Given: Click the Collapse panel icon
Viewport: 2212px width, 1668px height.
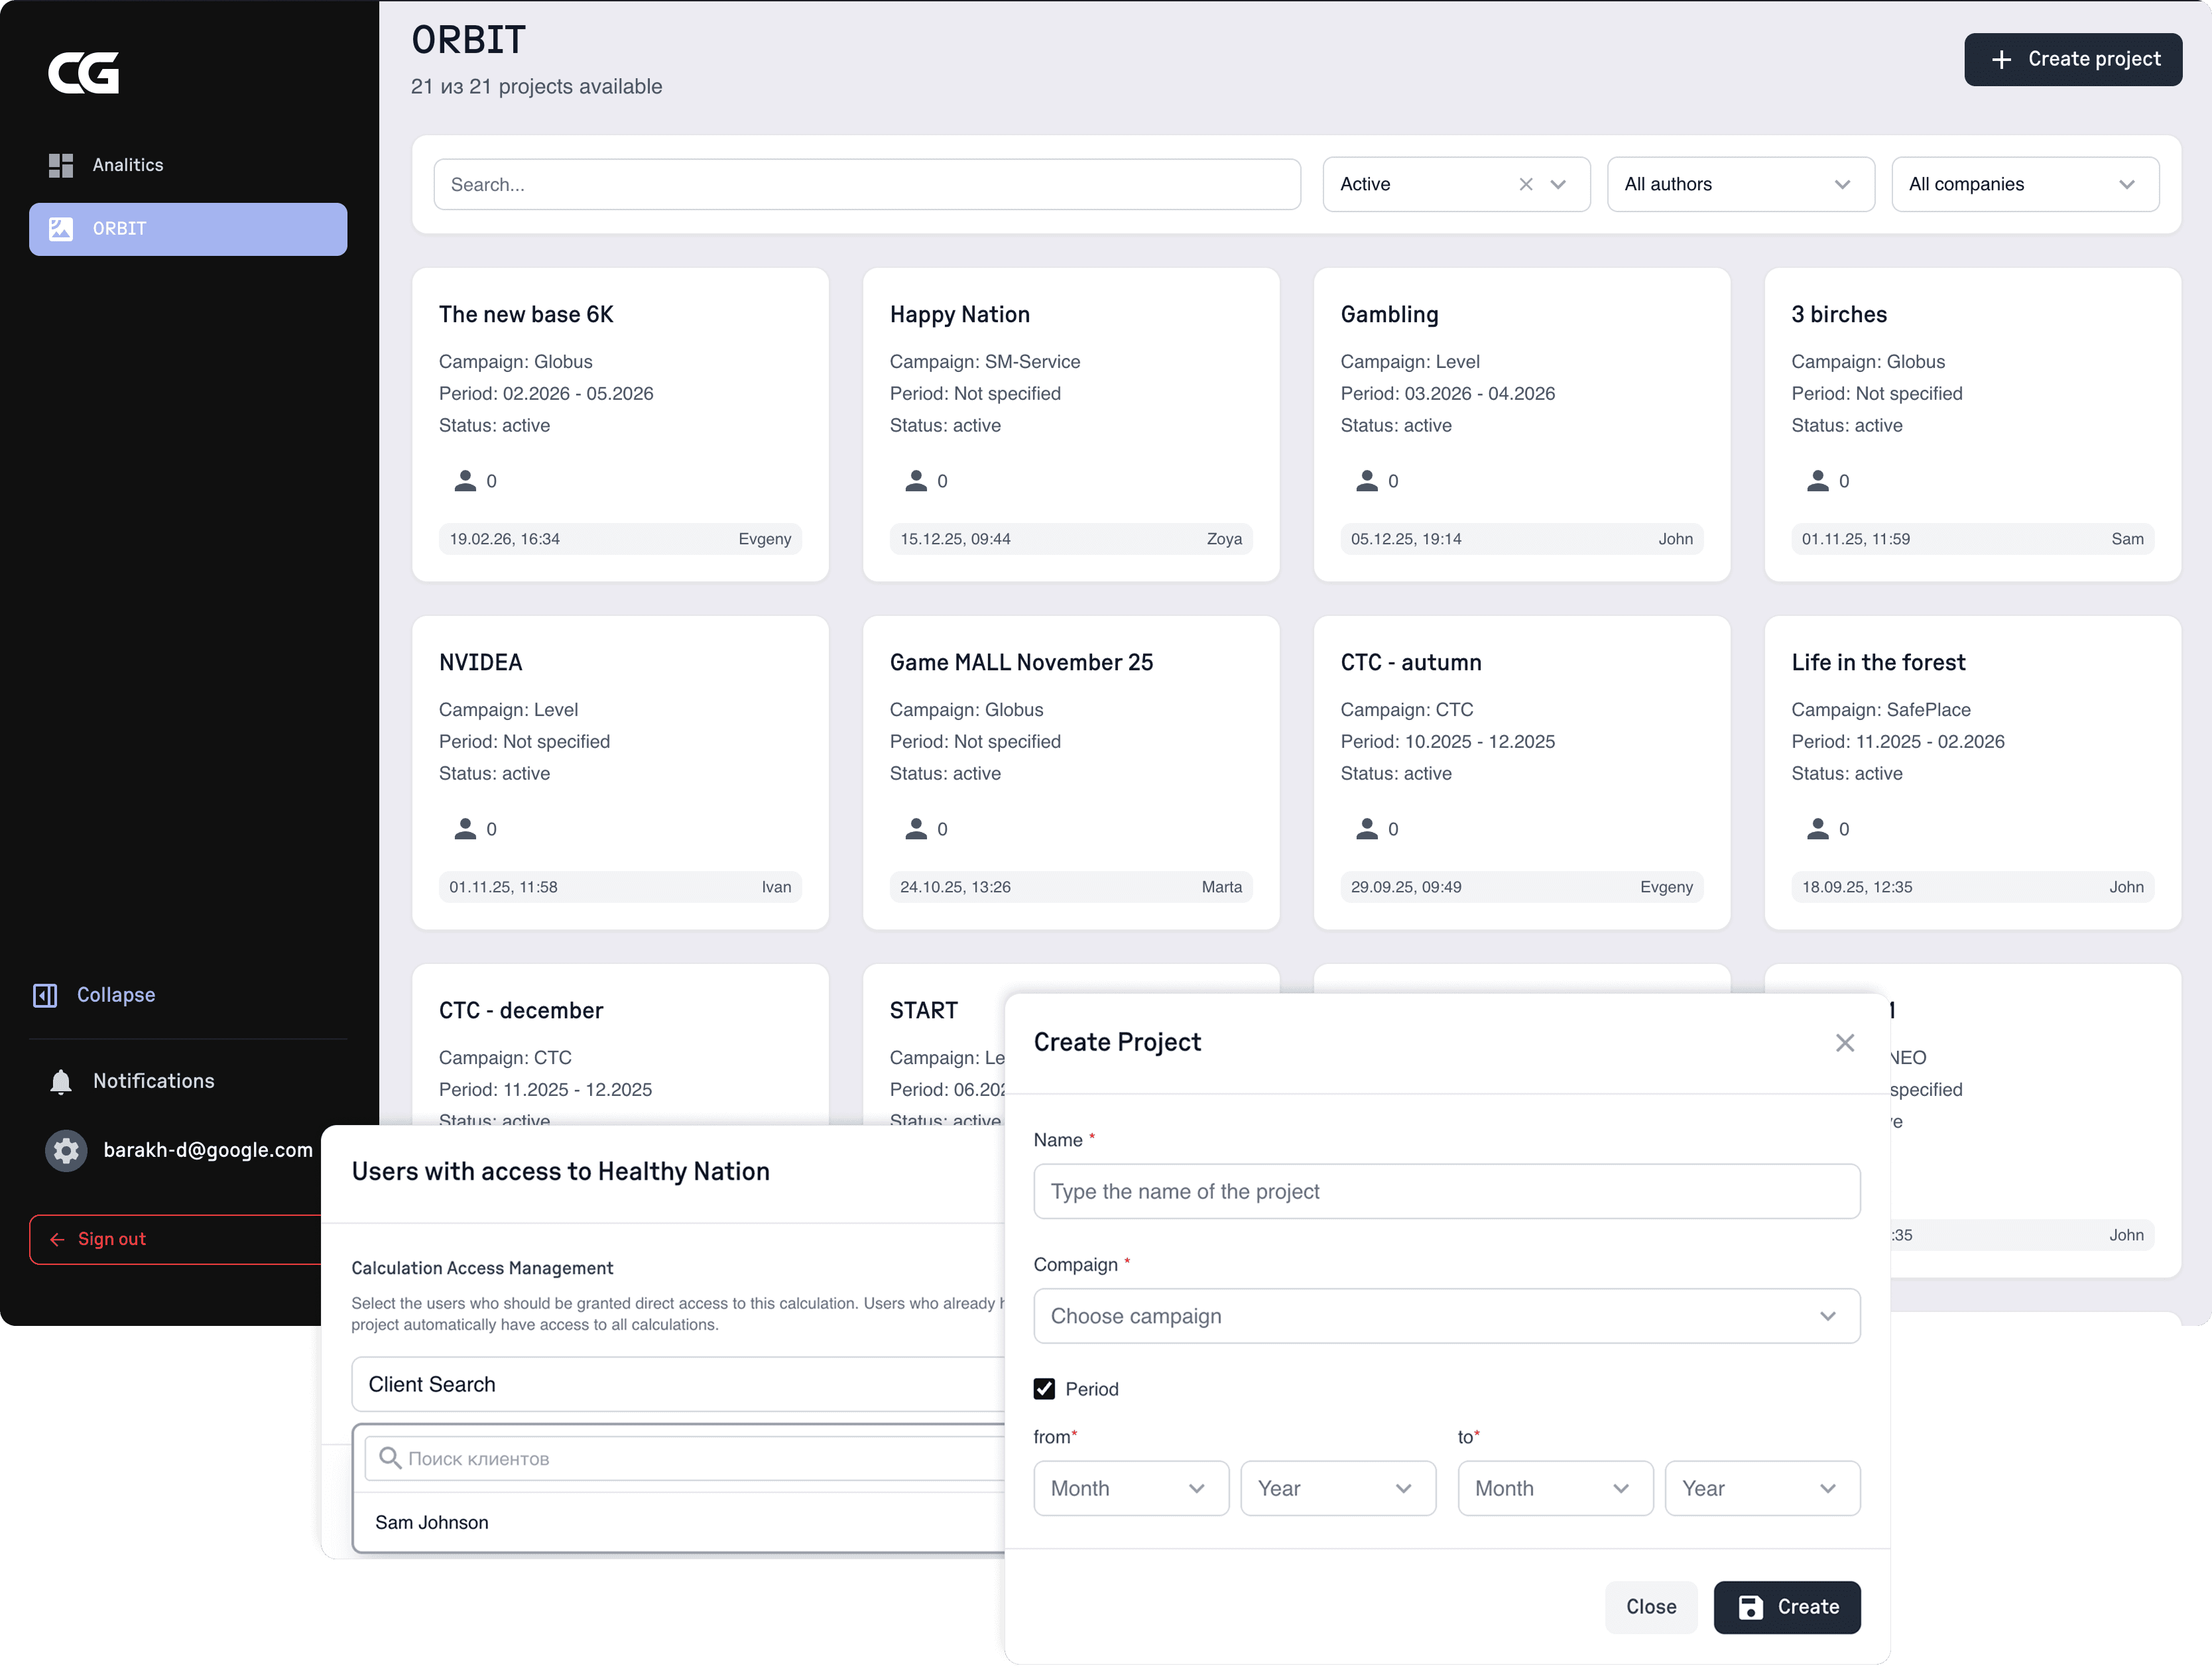Looking at the screenshot, I should tap(45, 995).
